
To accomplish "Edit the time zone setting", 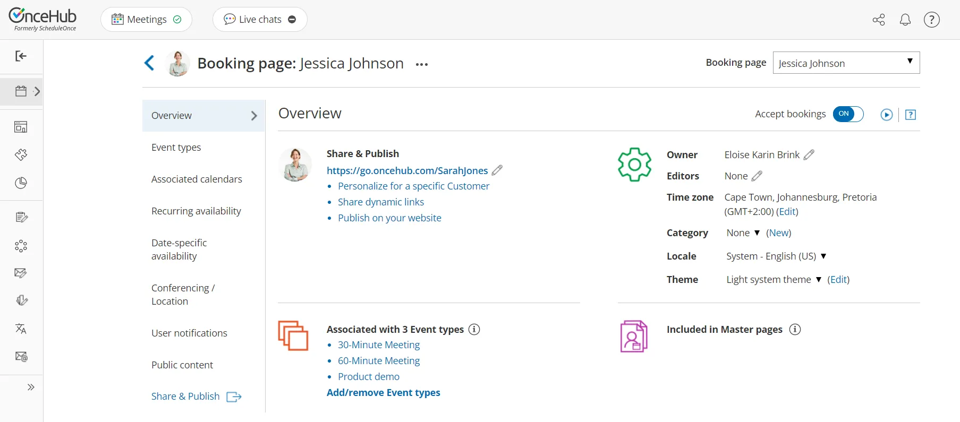I will click(x=787, y=212).
